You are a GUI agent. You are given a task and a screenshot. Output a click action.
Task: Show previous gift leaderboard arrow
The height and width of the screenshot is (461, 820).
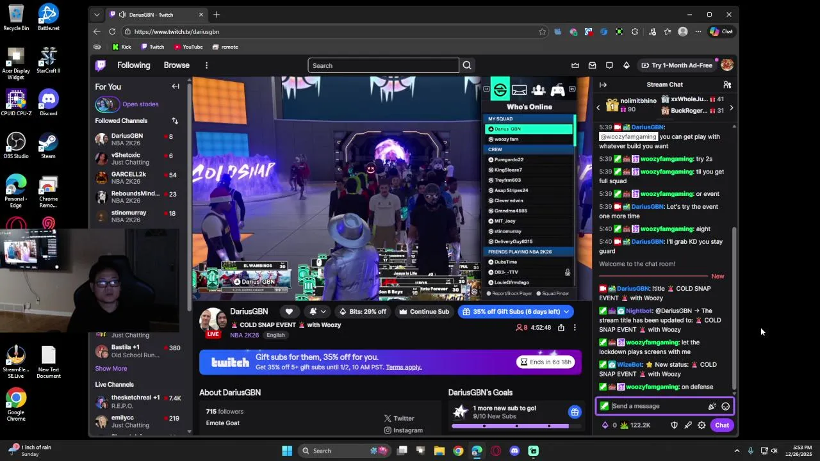(598, 108)
